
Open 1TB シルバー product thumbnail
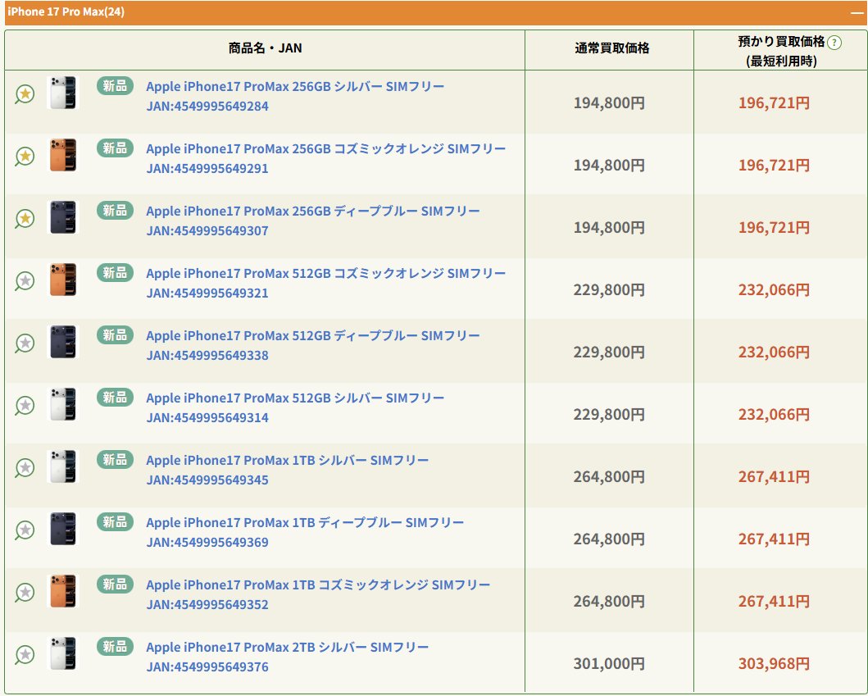tap(63, 466)
